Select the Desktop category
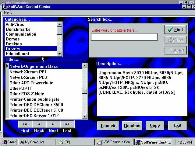The height and width of the screenshot is (146, 195). click(x=31, y=44)
